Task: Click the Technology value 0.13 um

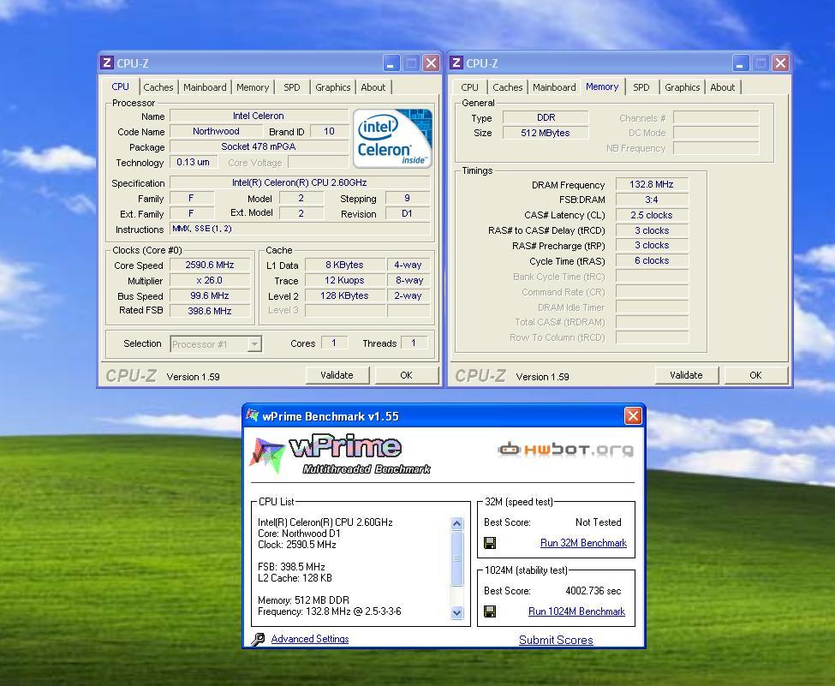Action: pos(194,162)
